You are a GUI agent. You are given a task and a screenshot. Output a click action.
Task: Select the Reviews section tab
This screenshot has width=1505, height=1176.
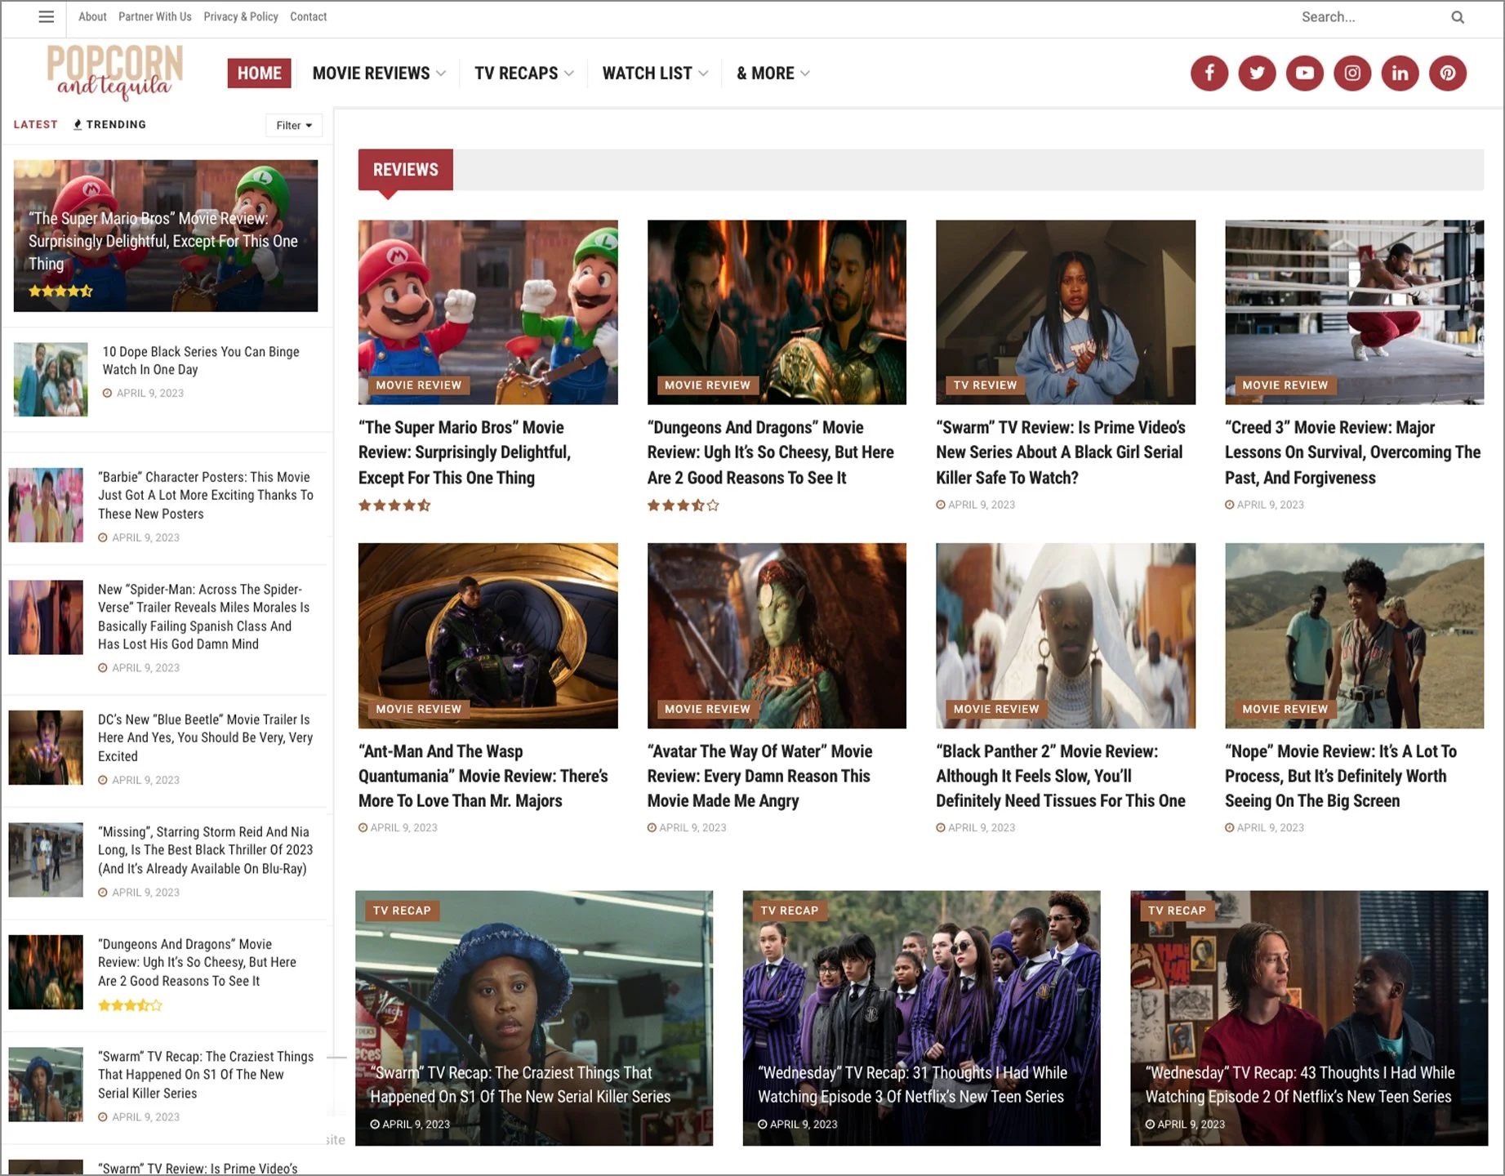tap(406, 170)
